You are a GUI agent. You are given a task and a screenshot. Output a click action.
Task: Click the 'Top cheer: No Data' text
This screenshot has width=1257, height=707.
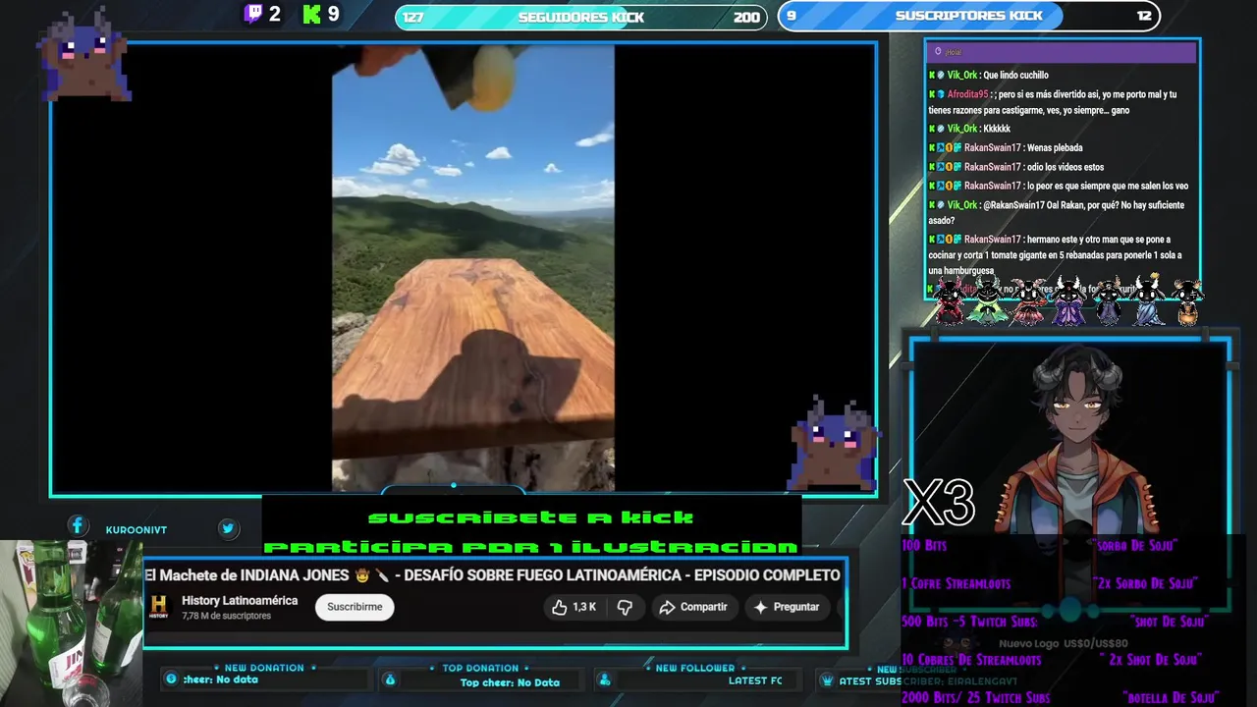(510, 682)
